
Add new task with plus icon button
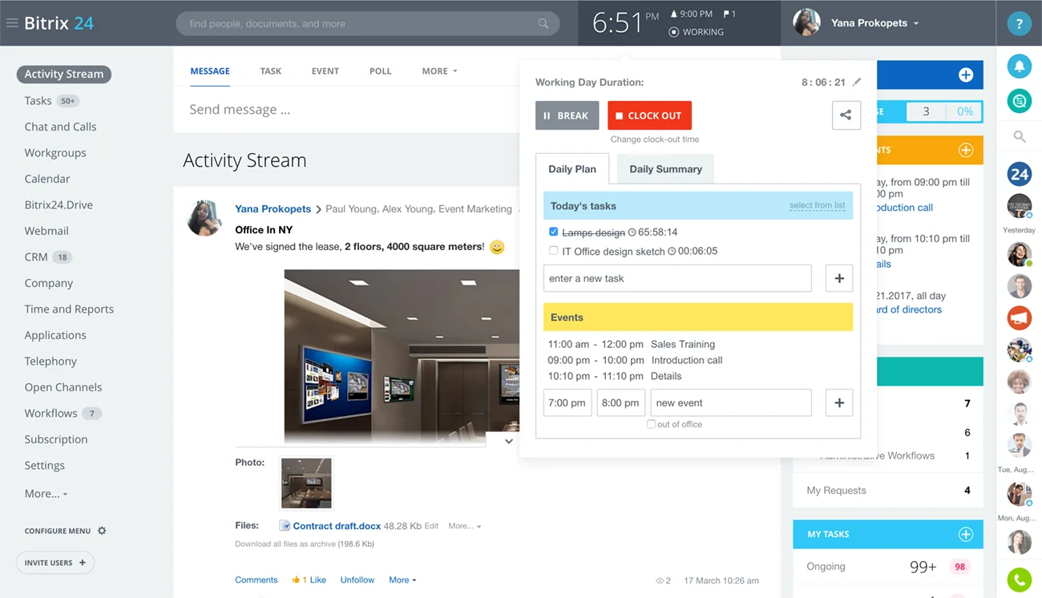click(x=838, y=278)
